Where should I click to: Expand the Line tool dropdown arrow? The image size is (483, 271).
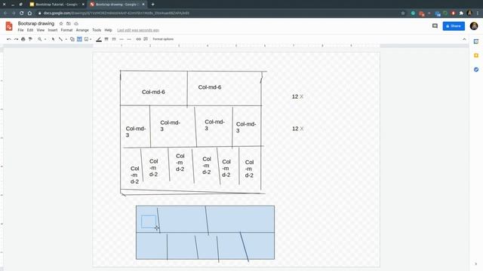(x=66, y=39)
